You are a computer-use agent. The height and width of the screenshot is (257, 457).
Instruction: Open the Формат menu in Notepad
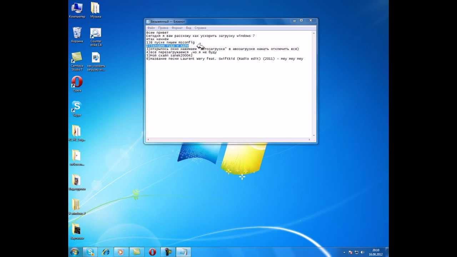177,28
